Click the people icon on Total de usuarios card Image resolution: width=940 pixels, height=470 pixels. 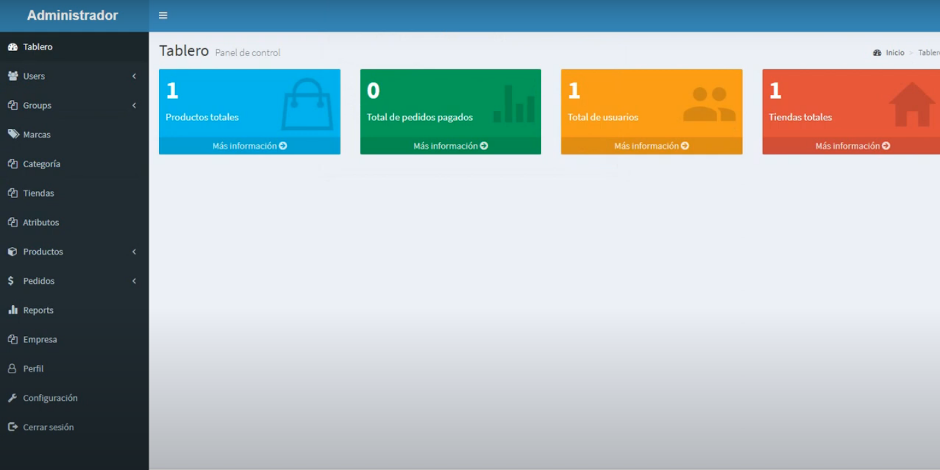(x=709, y=105)
